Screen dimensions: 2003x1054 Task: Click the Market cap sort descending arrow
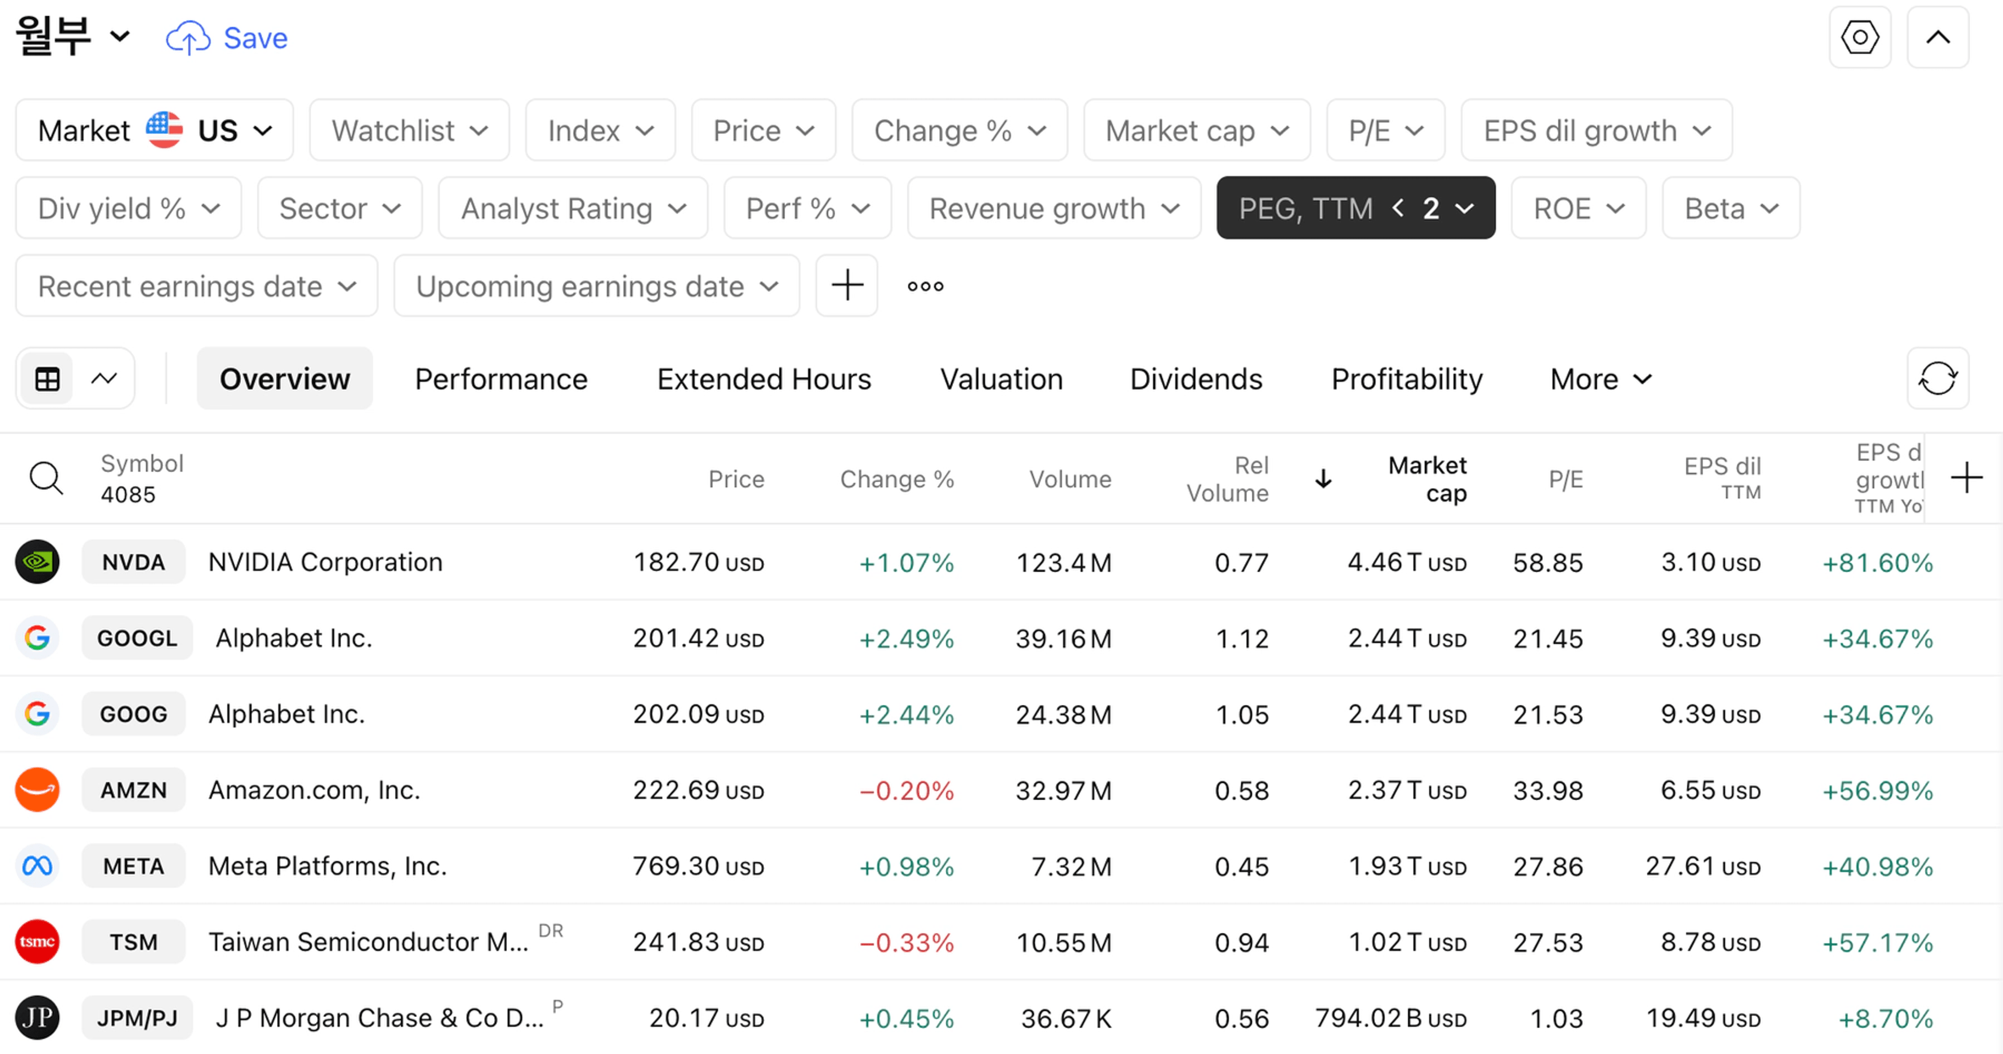[1323, 478]
